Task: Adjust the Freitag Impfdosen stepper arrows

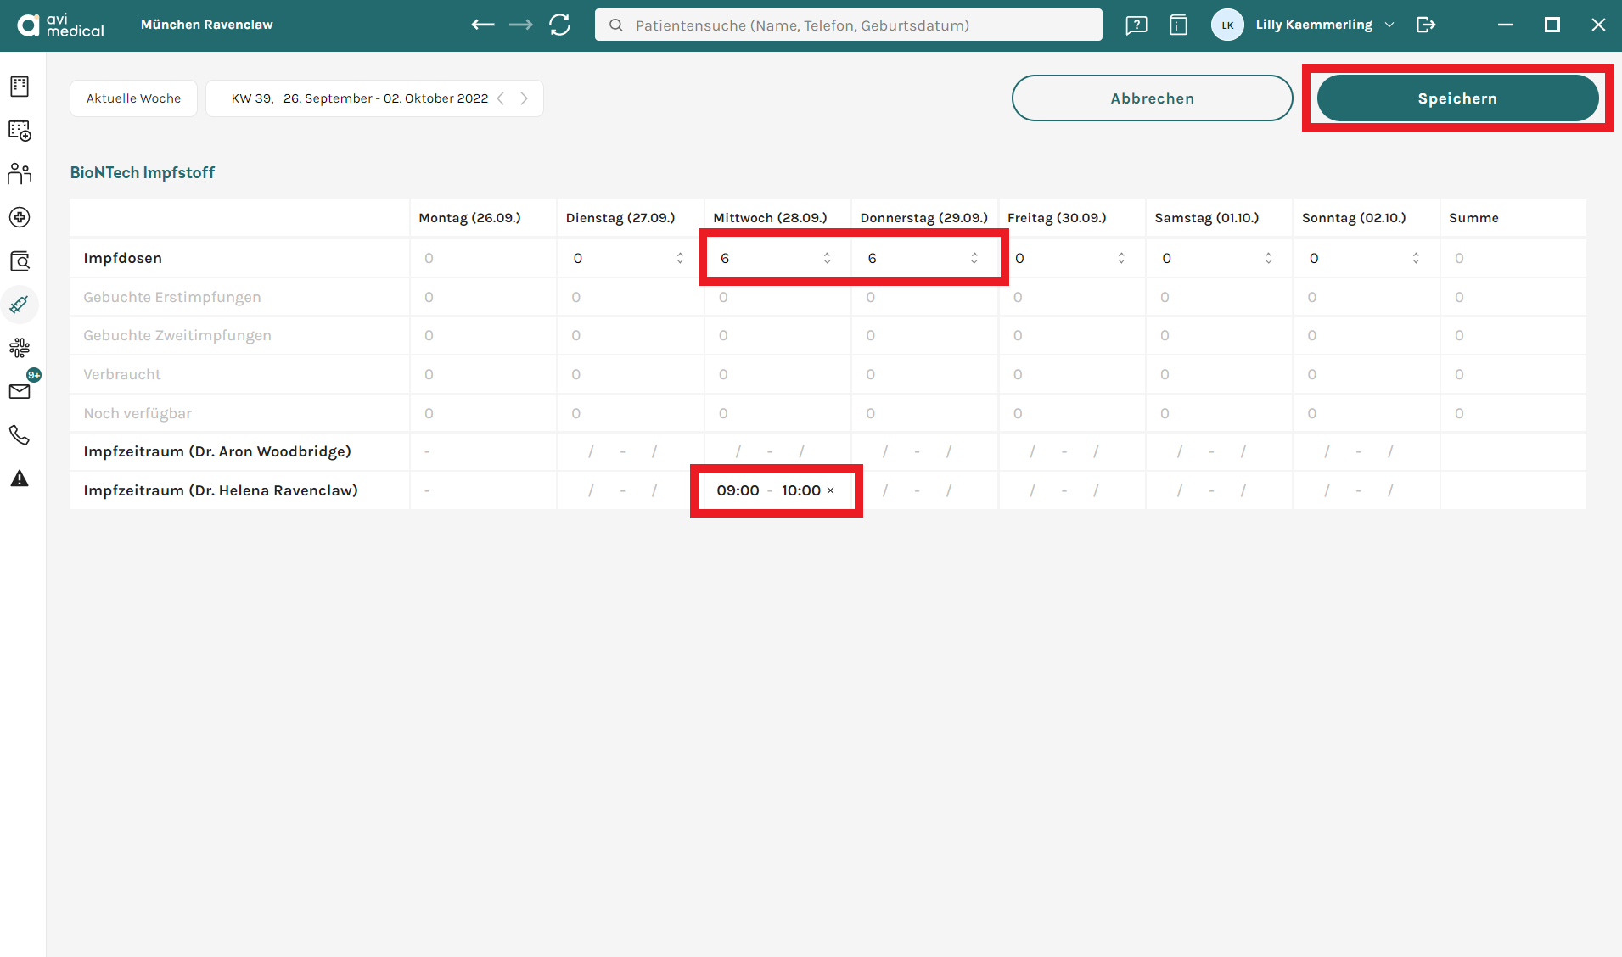Action: point(1121,258)
